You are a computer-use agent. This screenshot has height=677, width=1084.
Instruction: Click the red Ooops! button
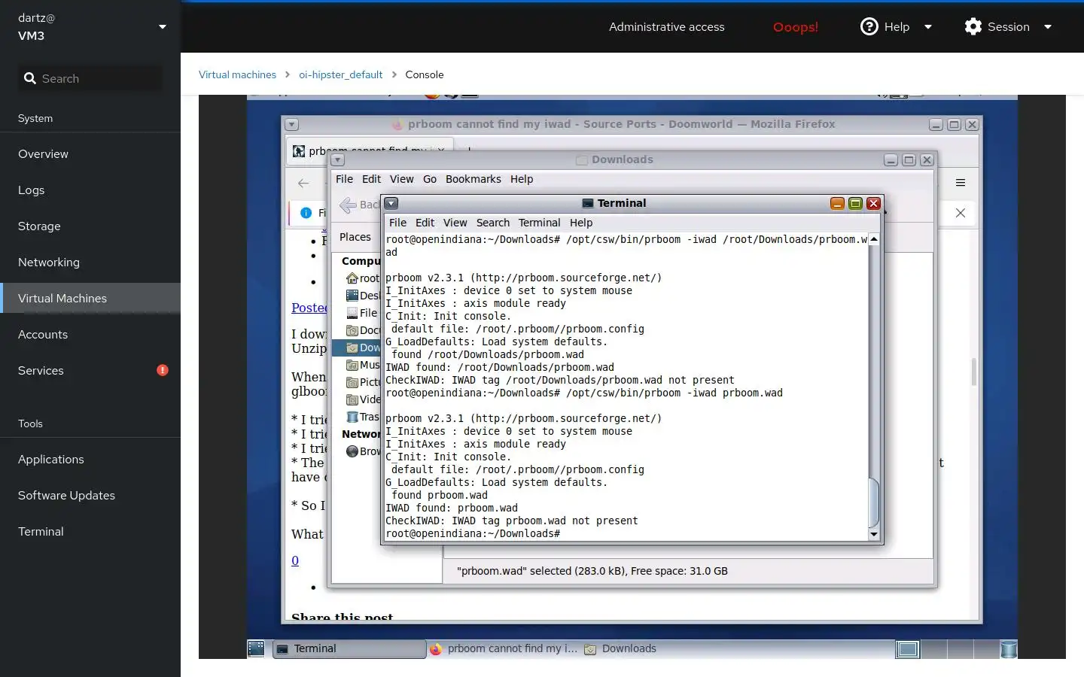click(x=796, y=26)
